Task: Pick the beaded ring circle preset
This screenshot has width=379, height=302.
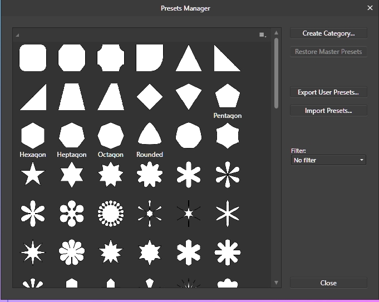Action: click(x=111, y=214)
